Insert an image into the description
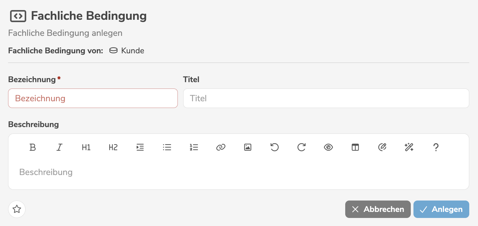The height and width of the screenshot is (226, 478). click(x=248, y=147)
